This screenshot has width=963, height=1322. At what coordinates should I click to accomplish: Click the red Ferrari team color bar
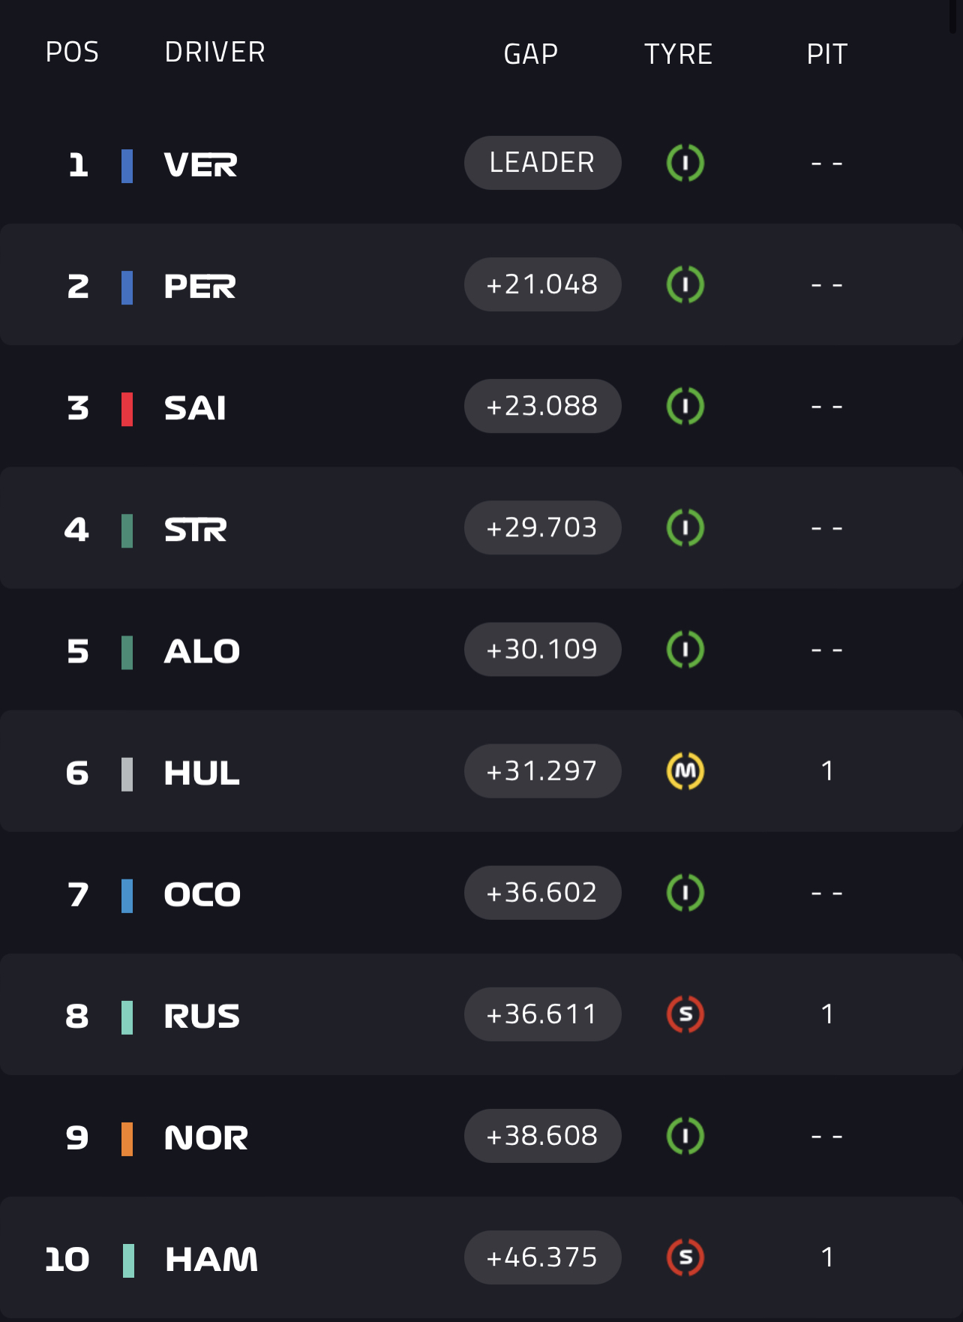pos(127,409)
